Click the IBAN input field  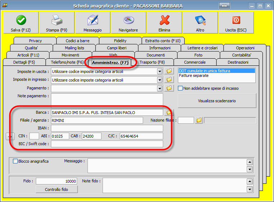[x=107, y=128]
